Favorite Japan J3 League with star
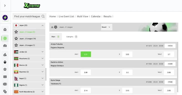 click(16, 45)
